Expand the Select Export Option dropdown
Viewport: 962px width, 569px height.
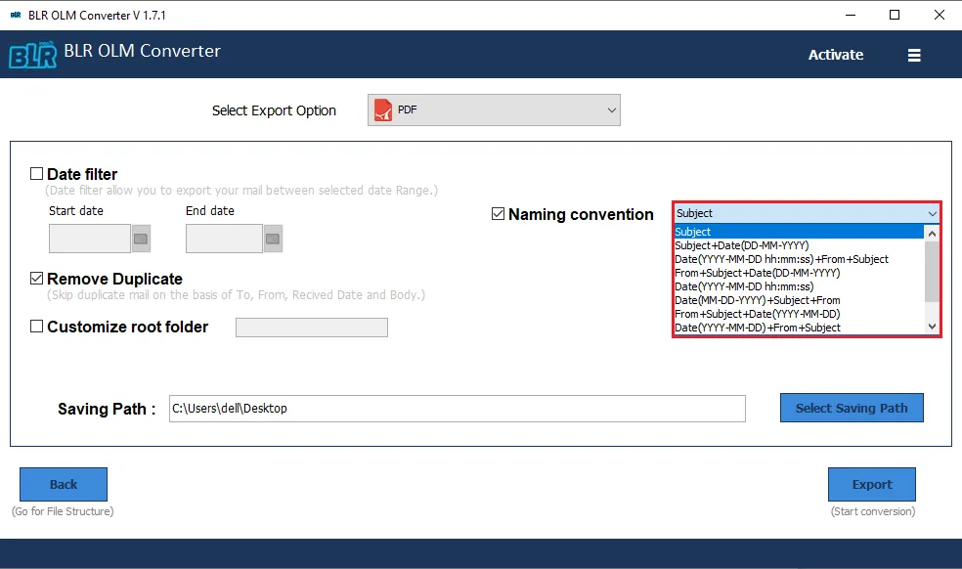point(611,109)
